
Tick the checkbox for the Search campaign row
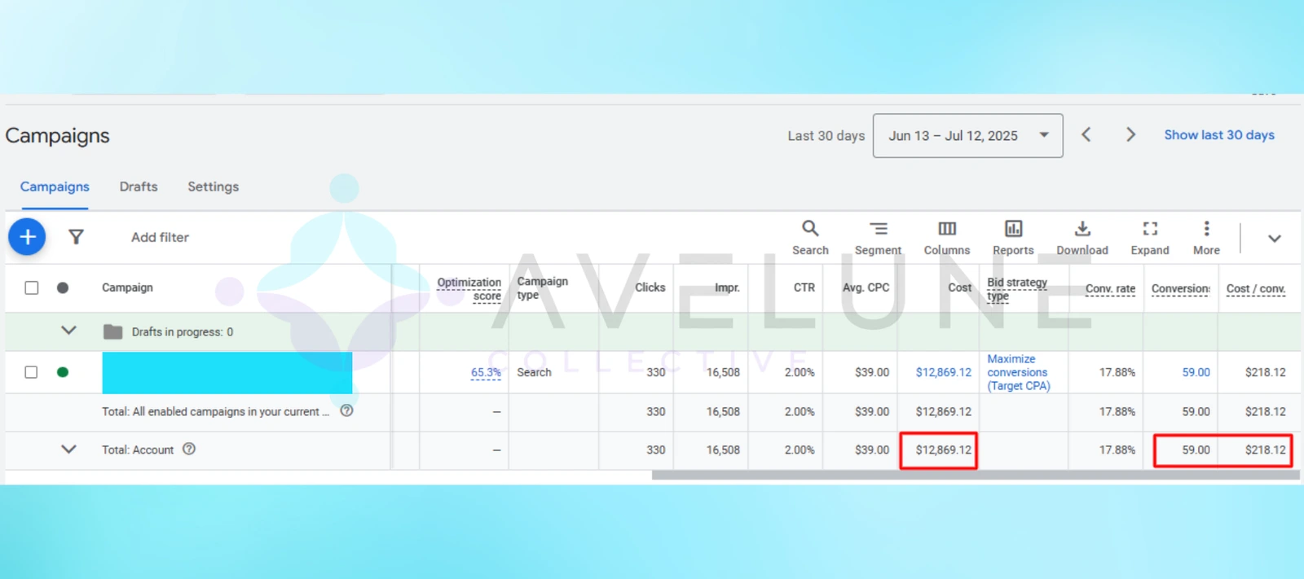(31, 372)
